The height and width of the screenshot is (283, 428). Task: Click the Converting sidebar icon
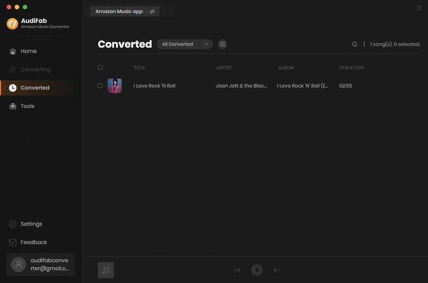pyautogui.click(x=13, y=70)
